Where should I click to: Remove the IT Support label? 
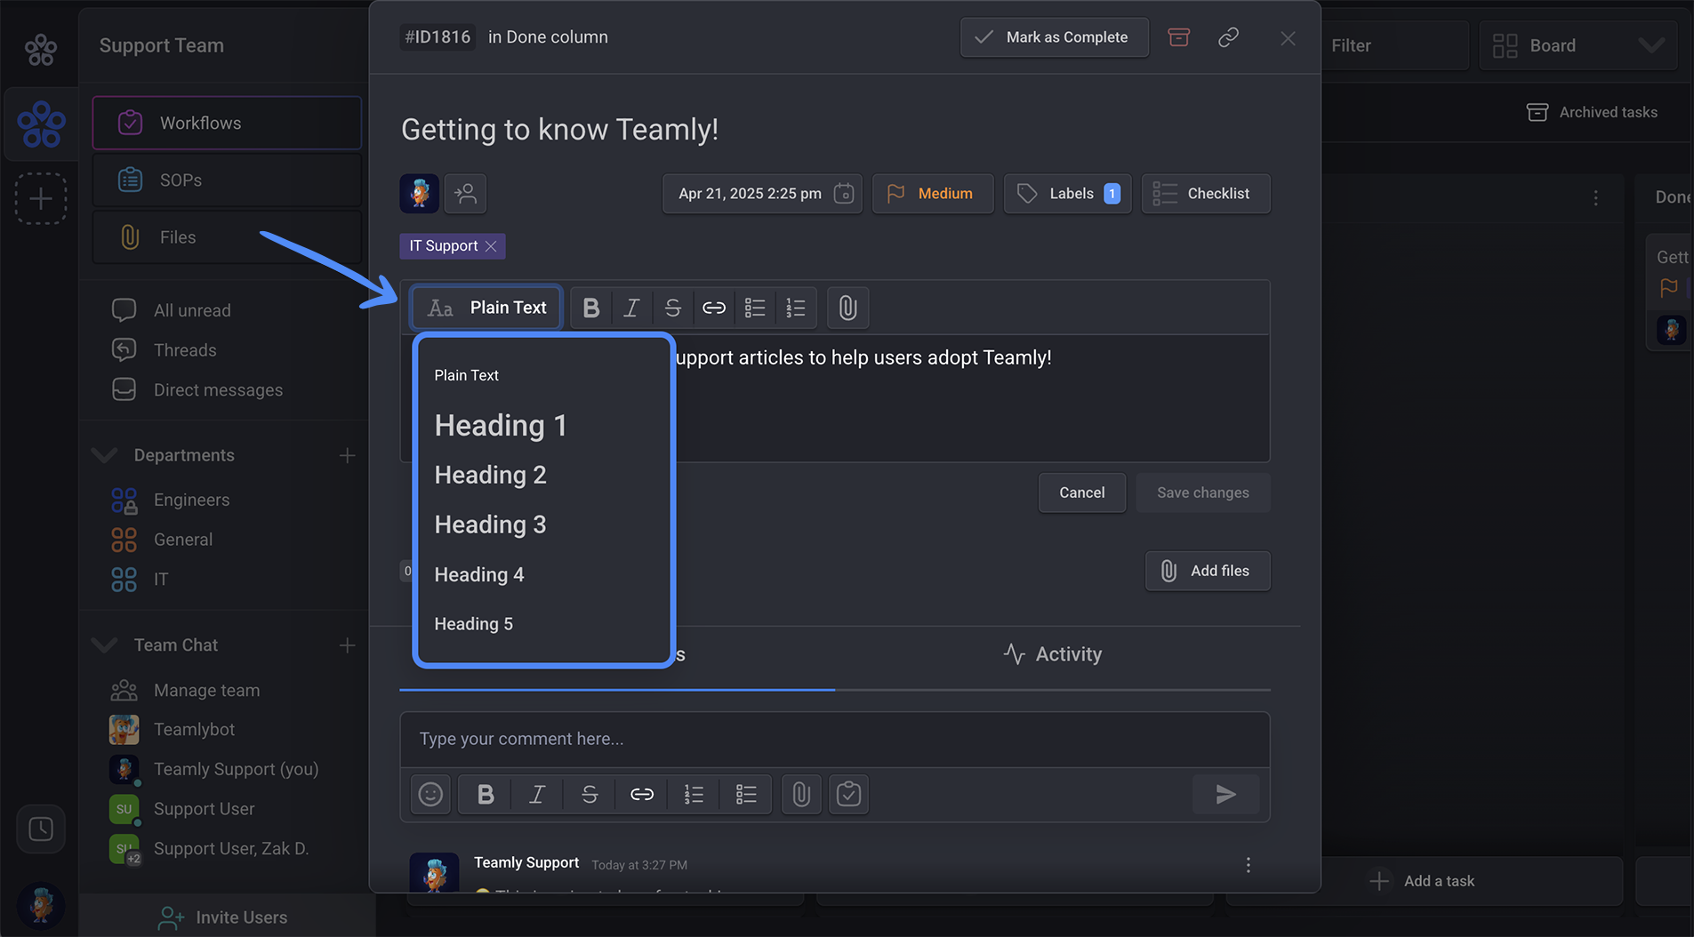tap(492, 246)
